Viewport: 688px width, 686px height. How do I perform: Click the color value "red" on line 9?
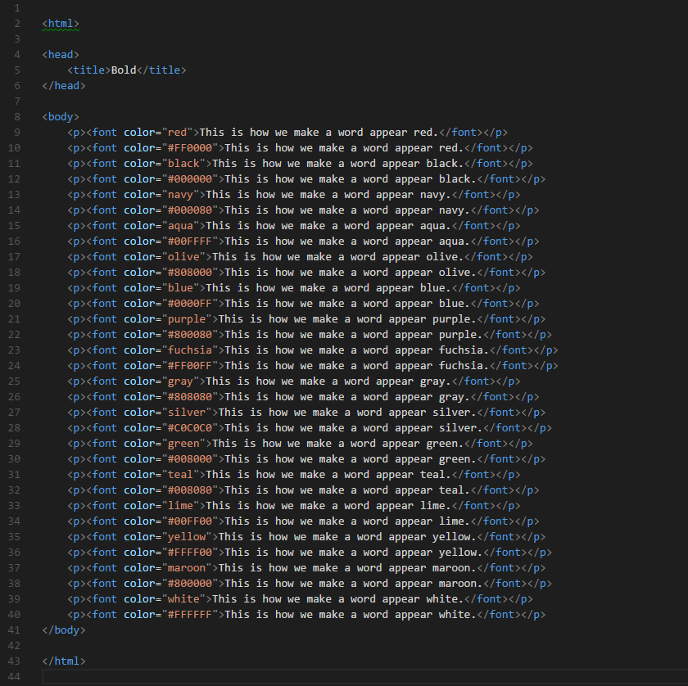pyautogui.click(x=177, y=133)
